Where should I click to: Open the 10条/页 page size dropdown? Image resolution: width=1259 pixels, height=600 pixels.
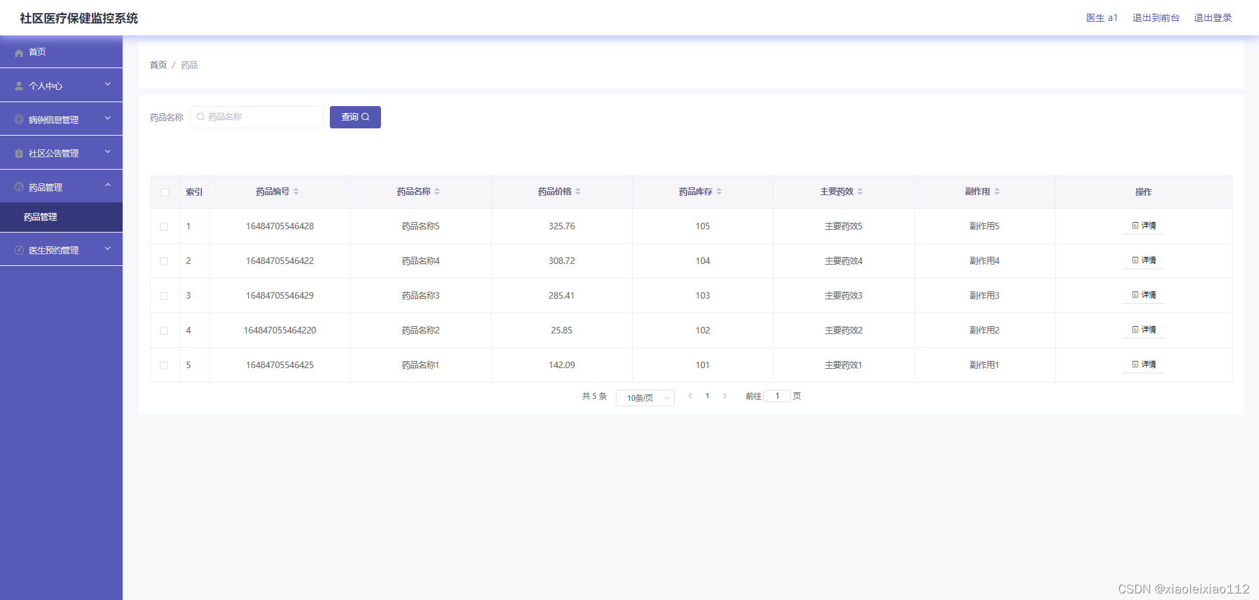[645, 398]
